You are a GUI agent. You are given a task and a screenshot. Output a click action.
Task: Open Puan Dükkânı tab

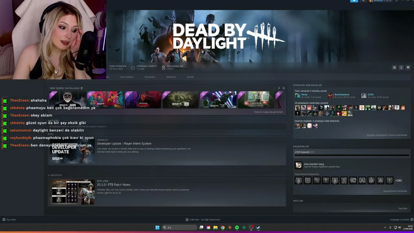[126, 77]
